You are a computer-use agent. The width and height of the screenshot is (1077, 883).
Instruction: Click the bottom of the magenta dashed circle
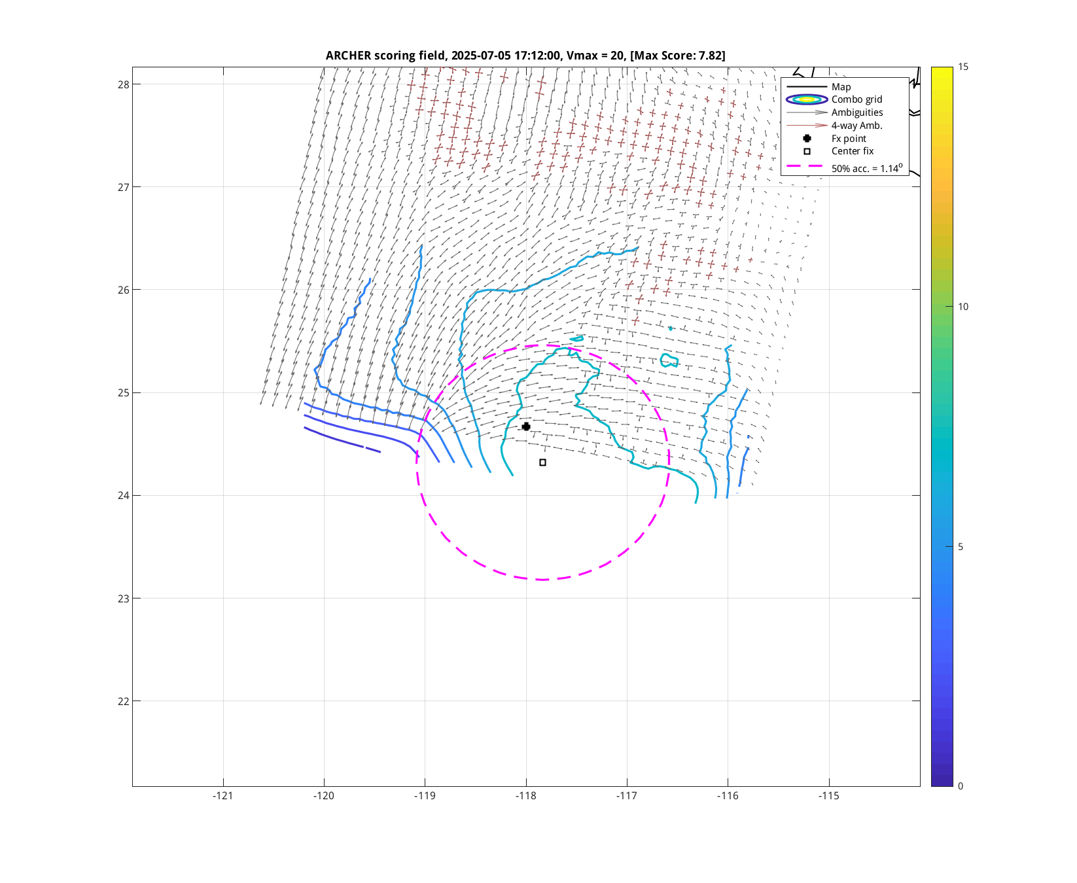pos(542,580)
